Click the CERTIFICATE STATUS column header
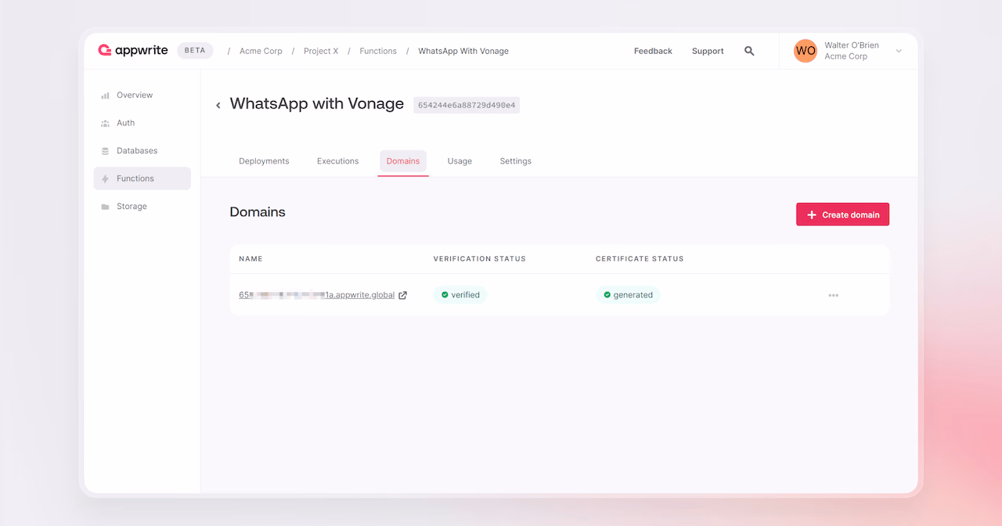Viewport: 1002px width, 526px height. click(640, 259)
